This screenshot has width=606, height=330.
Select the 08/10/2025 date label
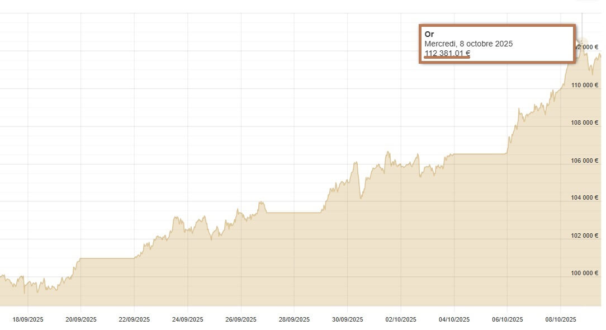click(x=561, y=320)
